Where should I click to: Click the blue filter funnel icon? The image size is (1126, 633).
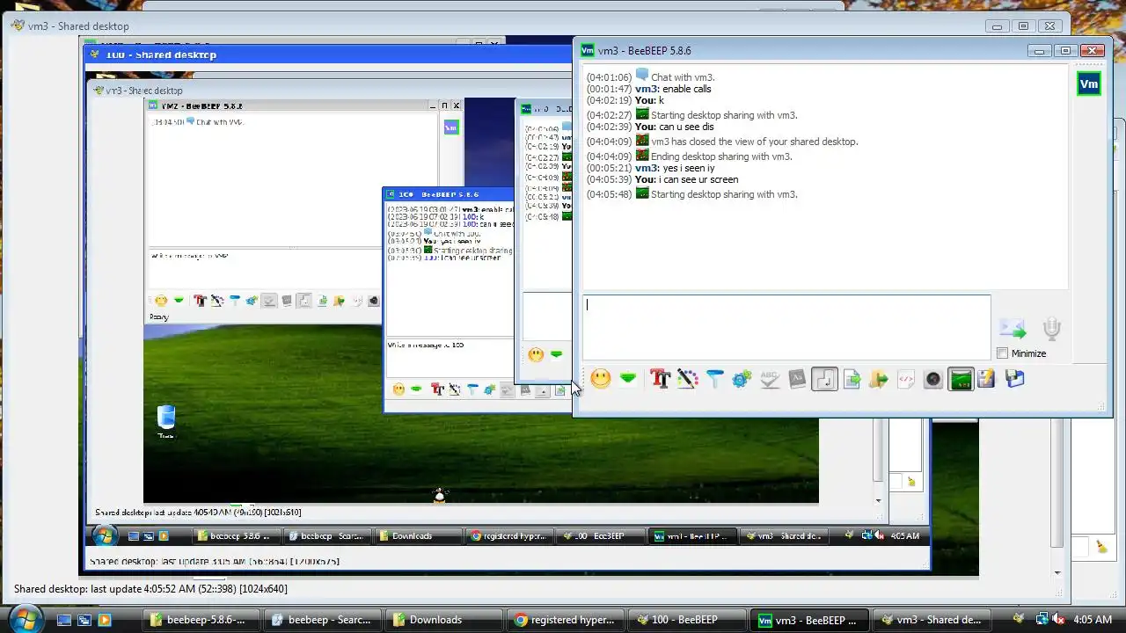pos(714,379)
